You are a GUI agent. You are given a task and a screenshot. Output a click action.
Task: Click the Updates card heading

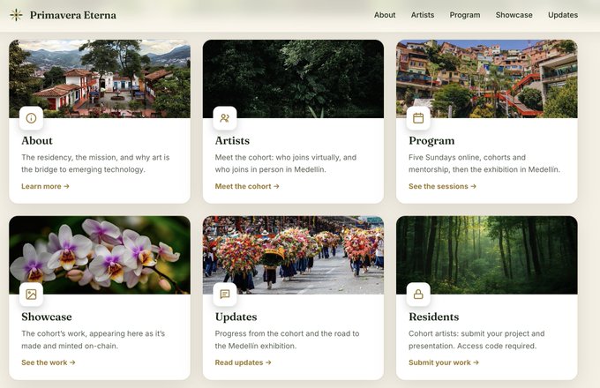(236, 317)
